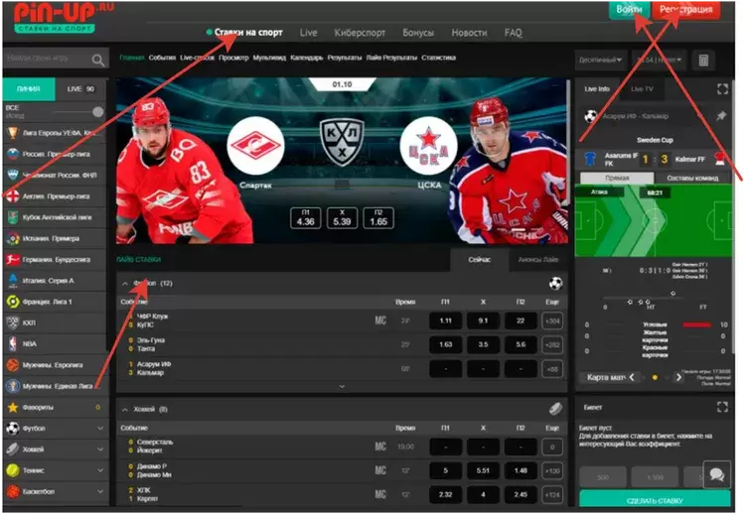
Task: Open the Десятичный odds format dropdown
Action: pos(601,60)
